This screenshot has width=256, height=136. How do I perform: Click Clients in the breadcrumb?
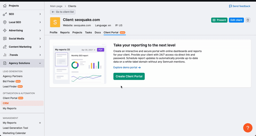click(x=72, y=6)
